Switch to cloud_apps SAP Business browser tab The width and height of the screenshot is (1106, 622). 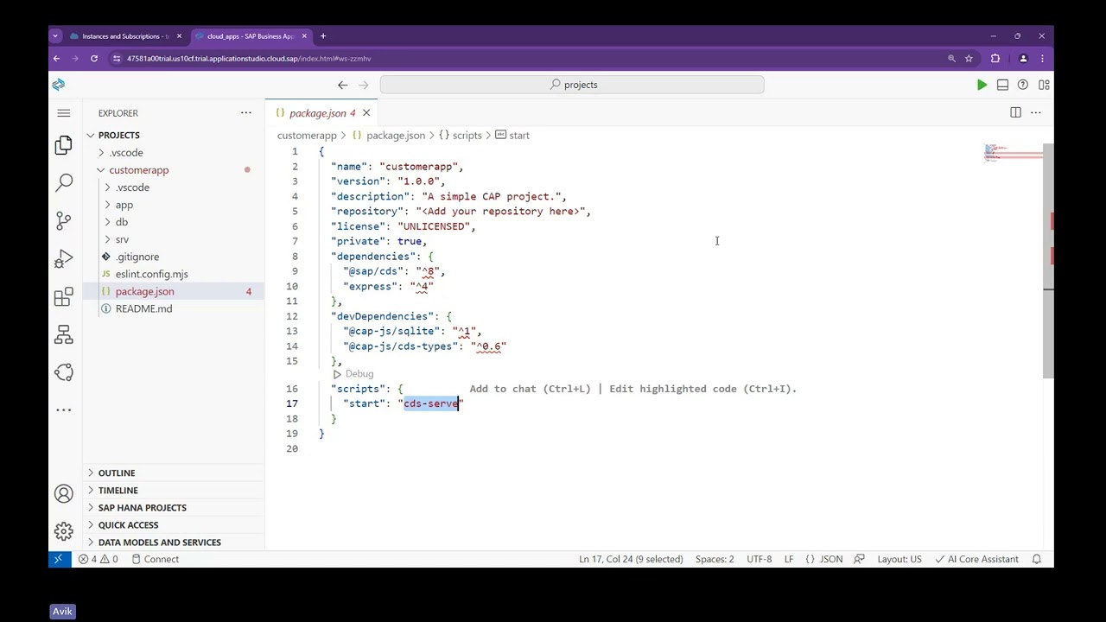tap(250, 36)
